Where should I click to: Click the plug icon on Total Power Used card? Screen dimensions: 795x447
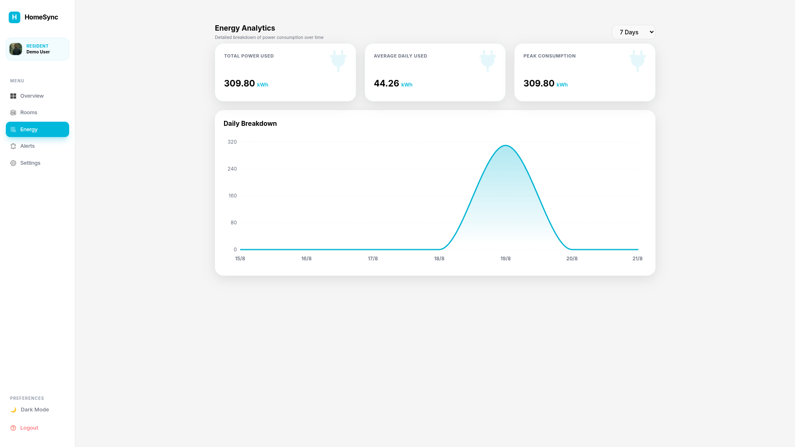(338, 61)
